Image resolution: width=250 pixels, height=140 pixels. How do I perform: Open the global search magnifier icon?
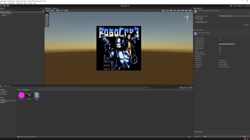tap(235, 6)
